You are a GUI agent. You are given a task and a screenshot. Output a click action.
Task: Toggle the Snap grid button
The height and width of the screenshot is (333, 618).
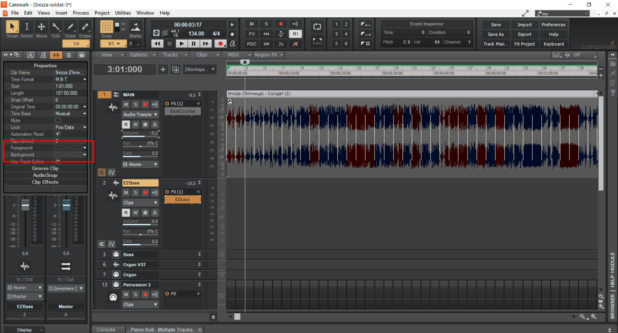106,27
